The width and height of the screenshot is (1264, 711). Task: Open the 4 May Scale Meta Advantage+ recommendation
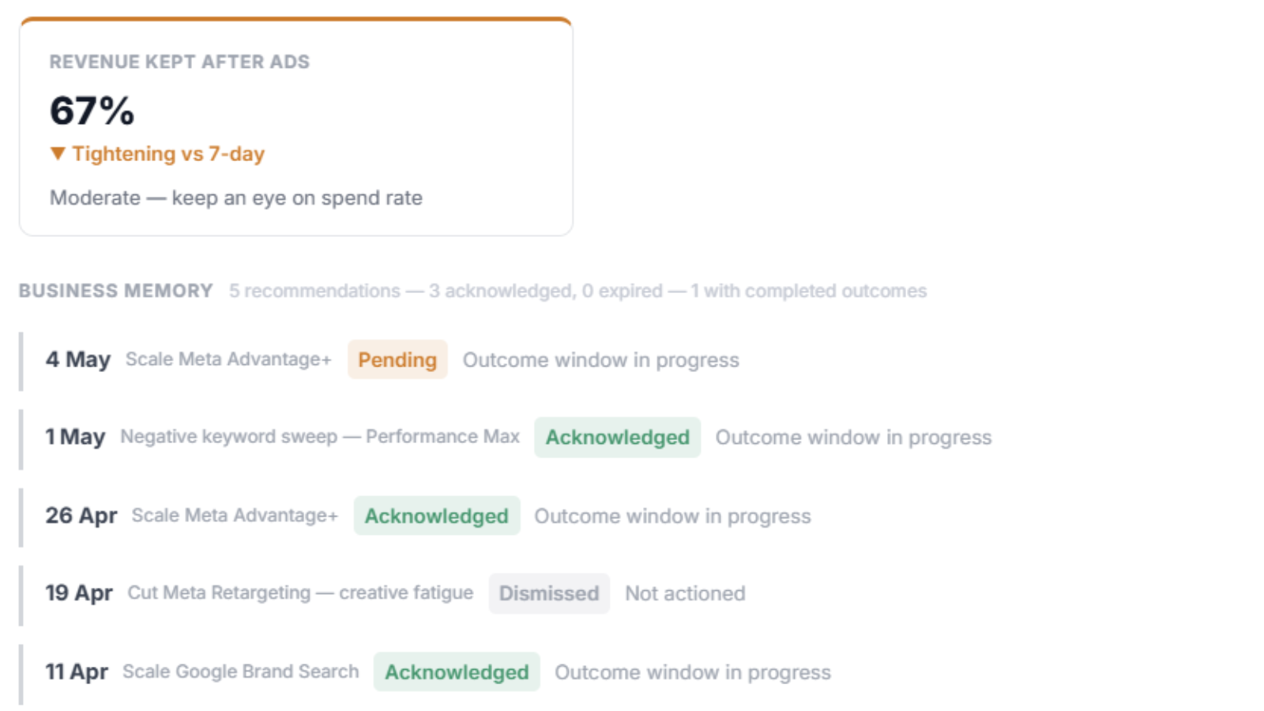pos(228,359)
